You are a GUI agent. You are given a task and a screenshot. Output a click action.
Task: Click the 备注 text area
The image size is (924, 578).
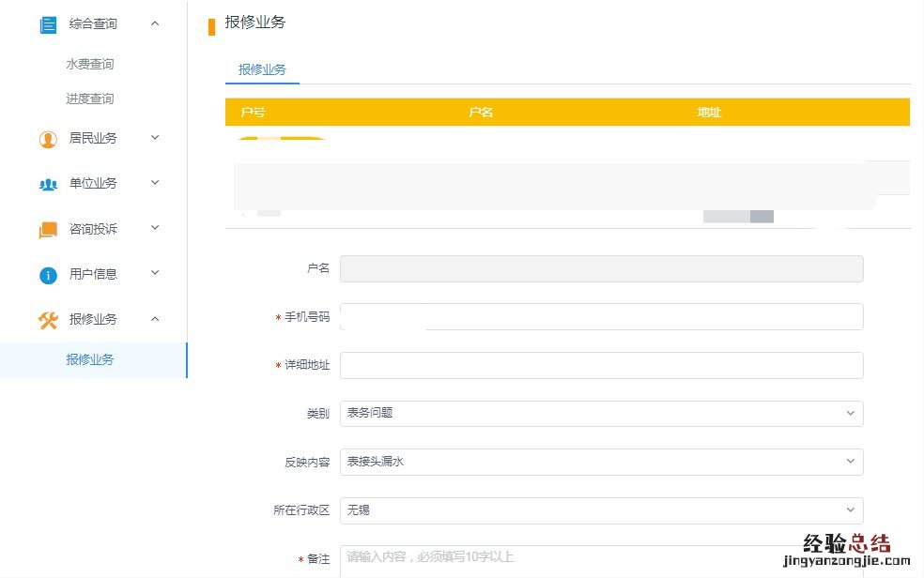point(601,559)
